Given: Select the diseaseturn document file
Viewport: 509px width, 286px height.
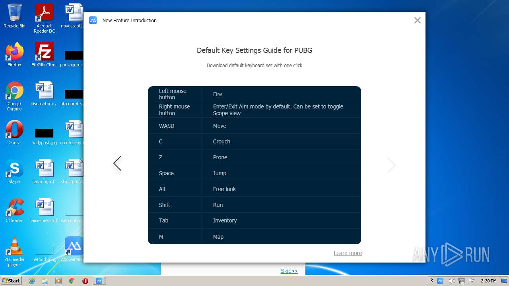Looking at the screenshot, I should pyautogui.click(x=44, y=94).
